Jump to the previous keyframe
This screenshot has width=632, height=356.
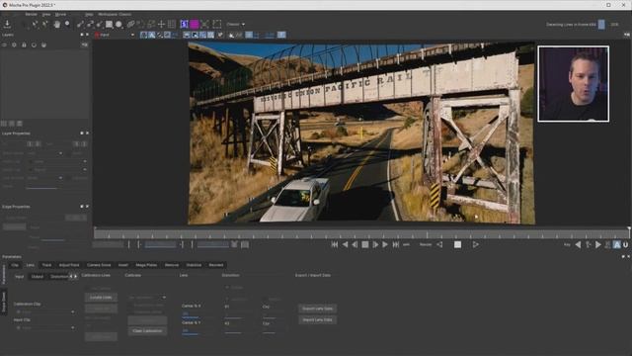click(x=578, y=244)
